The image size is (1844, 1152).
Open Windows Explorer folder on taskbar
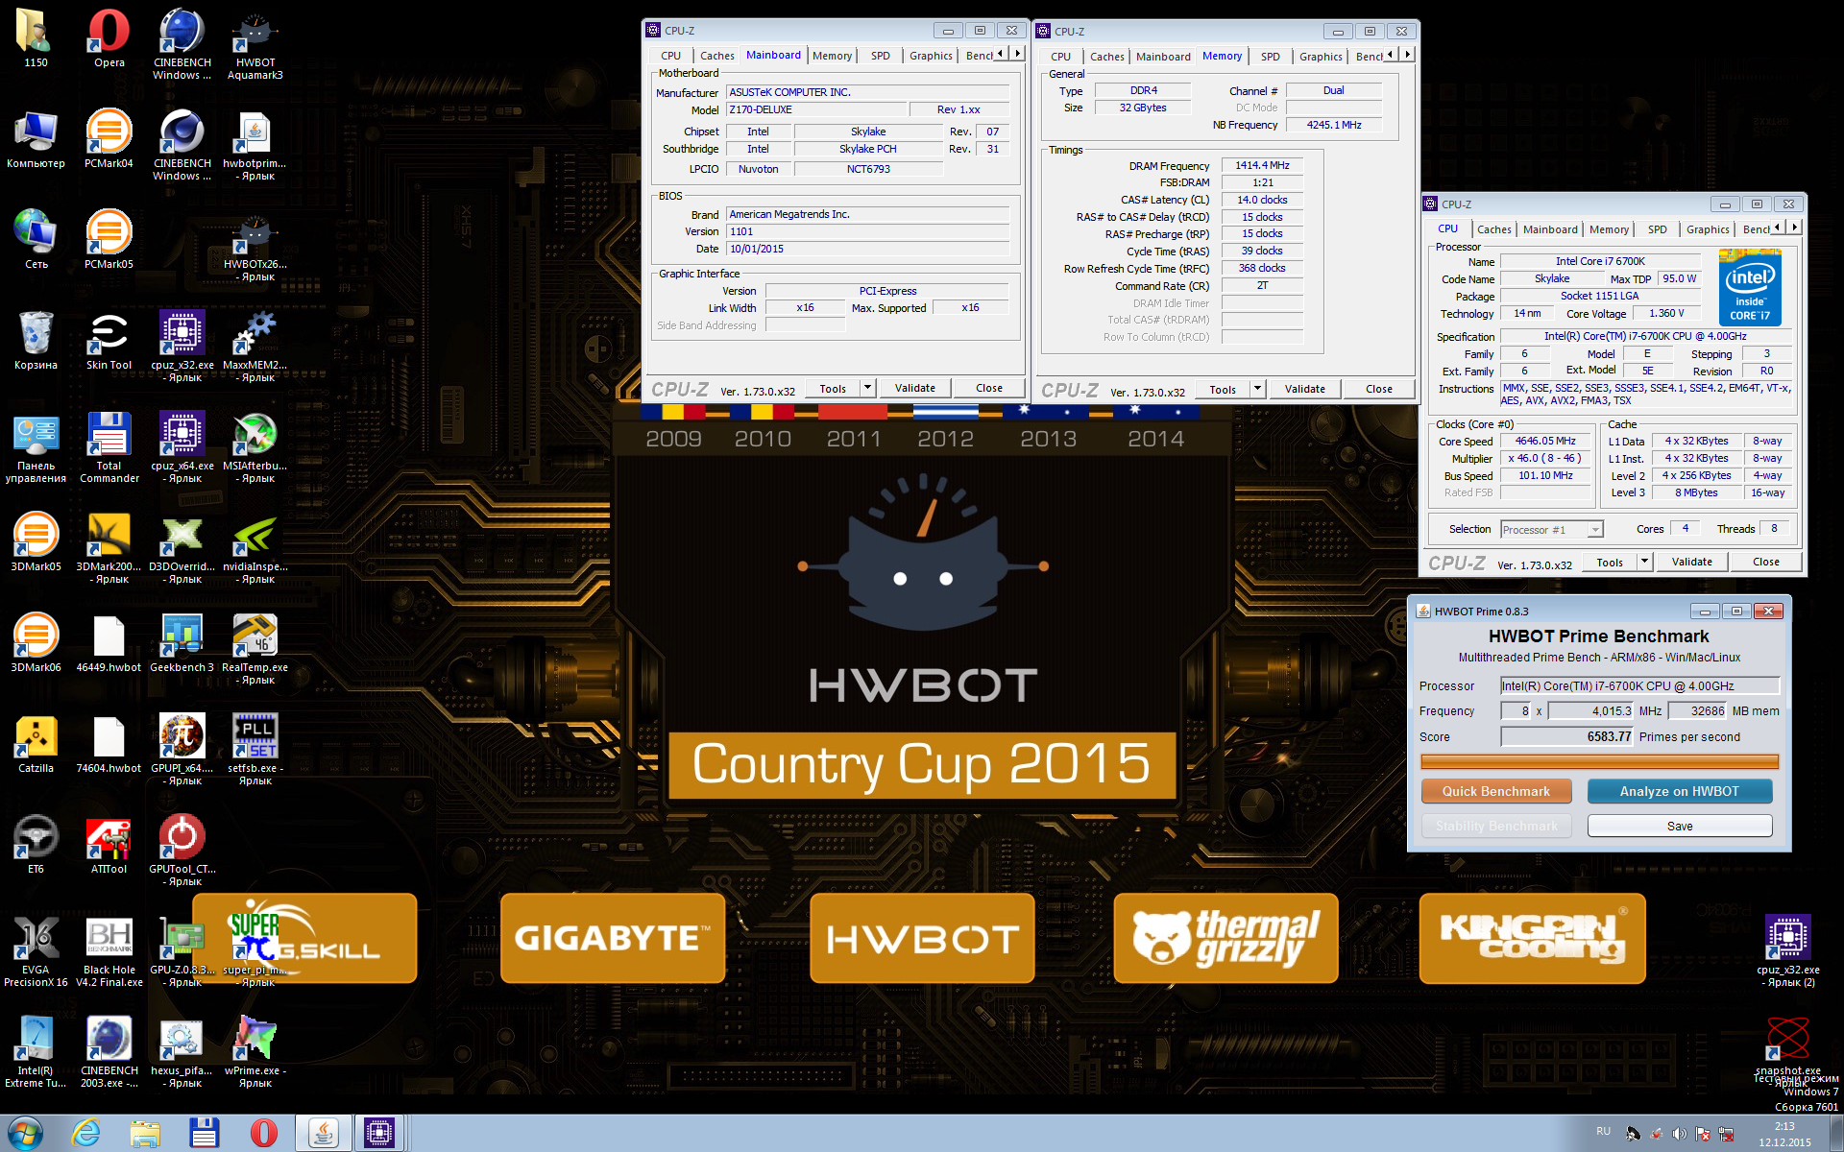[145, 1133]
